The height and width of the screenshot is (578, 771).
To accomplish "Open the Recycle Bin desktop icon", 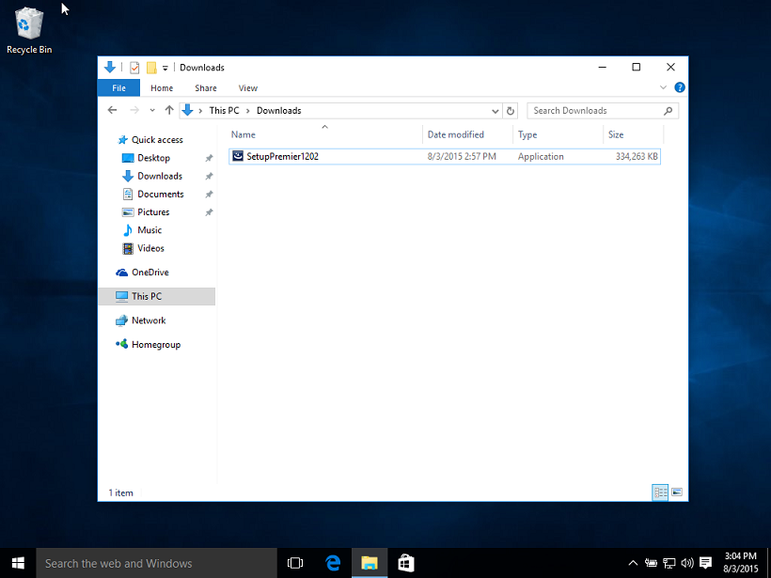I will tap(29, 30).
